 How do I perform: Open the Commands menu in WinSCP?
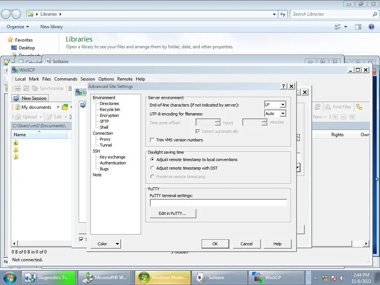(66, 79)
